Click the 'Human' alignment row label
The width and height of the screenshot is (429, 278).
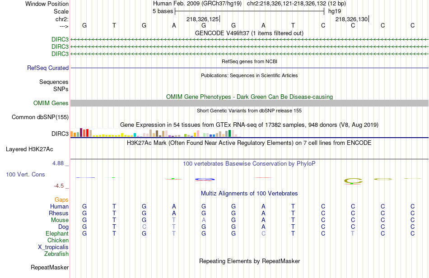[x=59, y=206]
